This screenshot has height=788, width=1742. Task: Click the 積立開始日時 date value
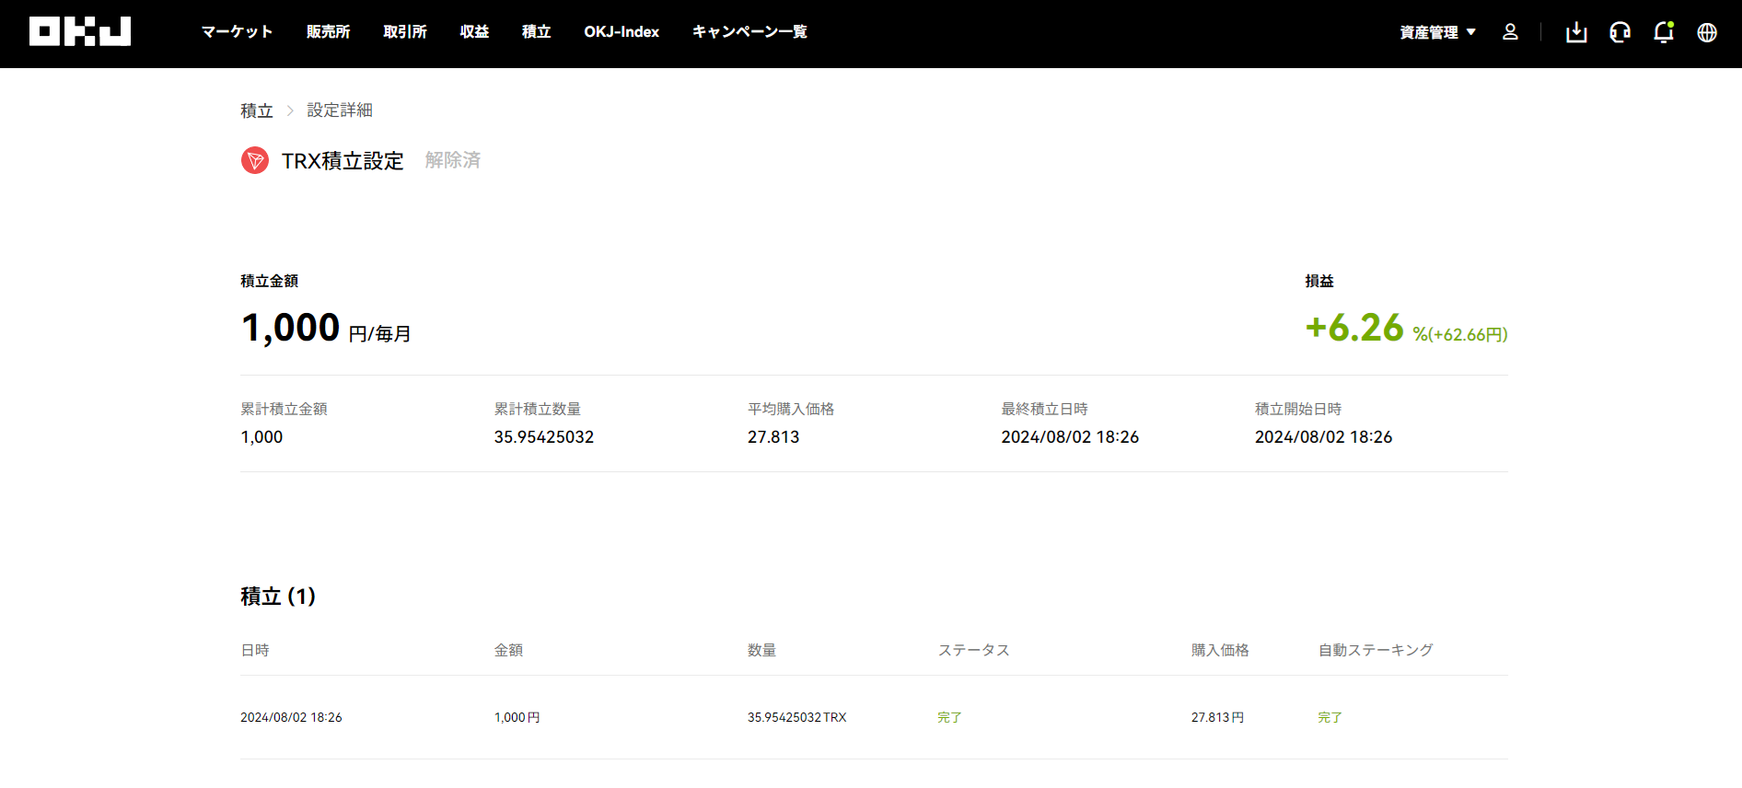tap(1323, 437)
